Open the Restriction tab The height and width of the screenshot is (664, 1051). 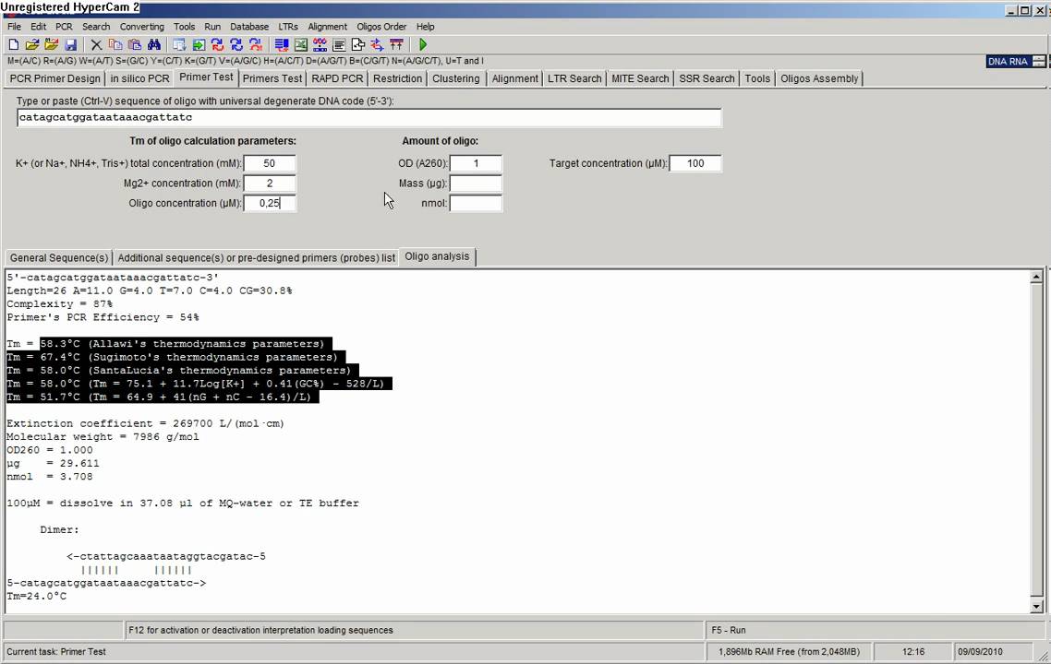pos(397,78)
